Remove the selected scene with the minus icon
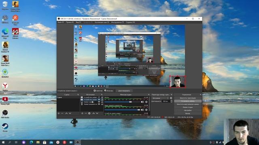The image size is (259, 145). (62, 114)
